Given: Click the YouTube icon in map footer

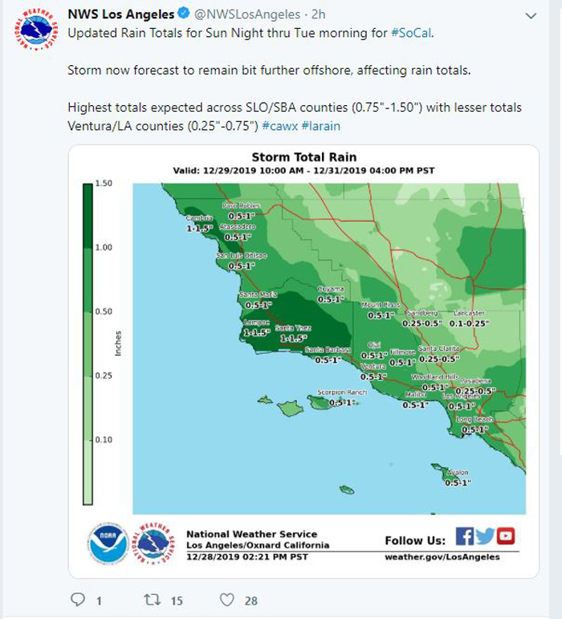Looking at the screenshot, I should (x=506, y=536).
